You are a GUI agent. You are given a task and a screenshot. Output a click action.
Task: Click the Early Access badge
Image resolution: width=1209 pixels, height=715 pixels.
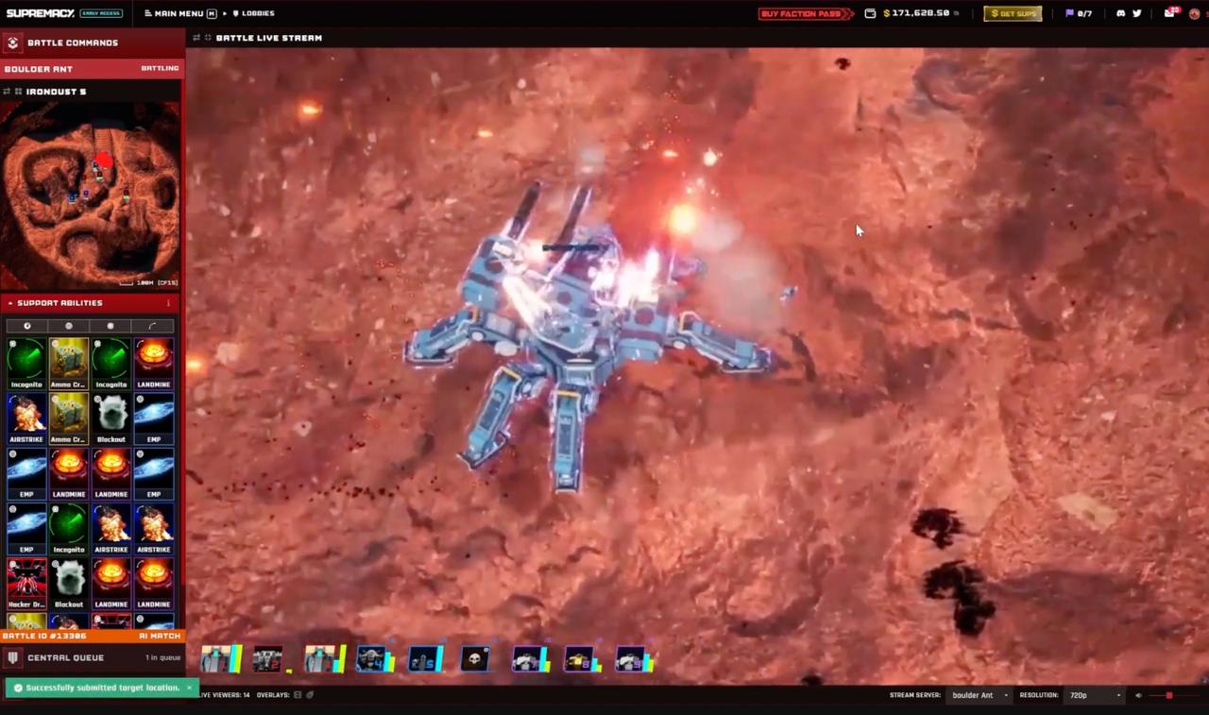101,13
